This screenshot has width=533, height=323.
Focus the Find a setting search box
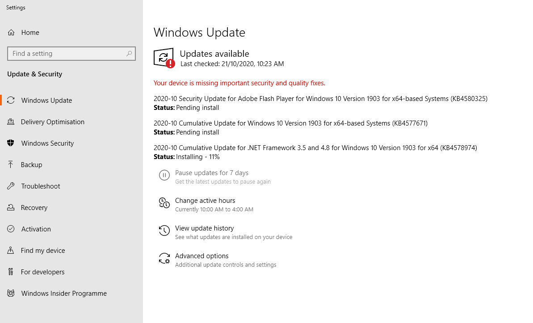coord(71,53)
